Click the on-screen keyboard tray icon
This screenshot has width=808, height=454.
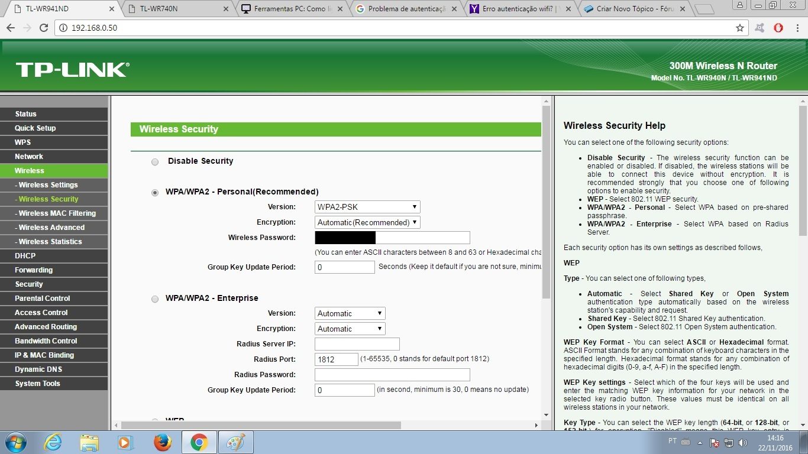pyautogui.click(x=686, y=442)
